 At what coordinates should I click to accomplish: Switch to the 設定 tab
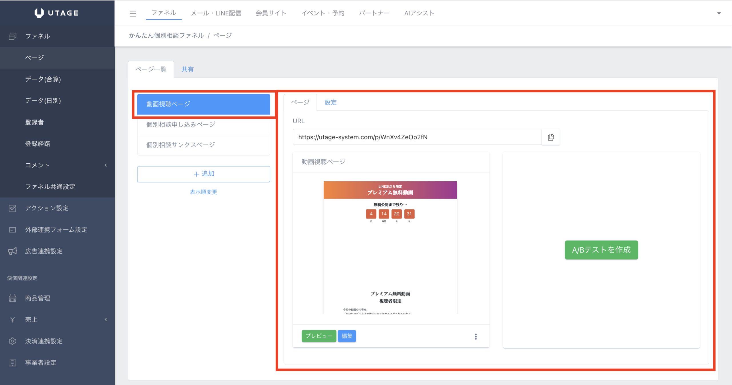(x=331, y=103)
